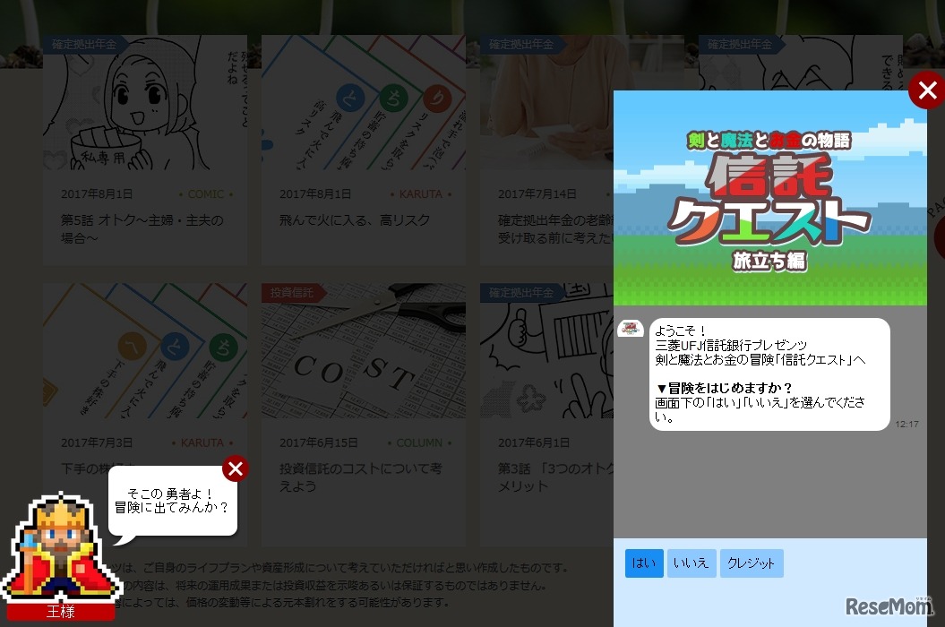The height and width of the screenshot is (627, 945).
Task: Click the 王様 pixel-art king character
Action: click(x=60, y=546)
